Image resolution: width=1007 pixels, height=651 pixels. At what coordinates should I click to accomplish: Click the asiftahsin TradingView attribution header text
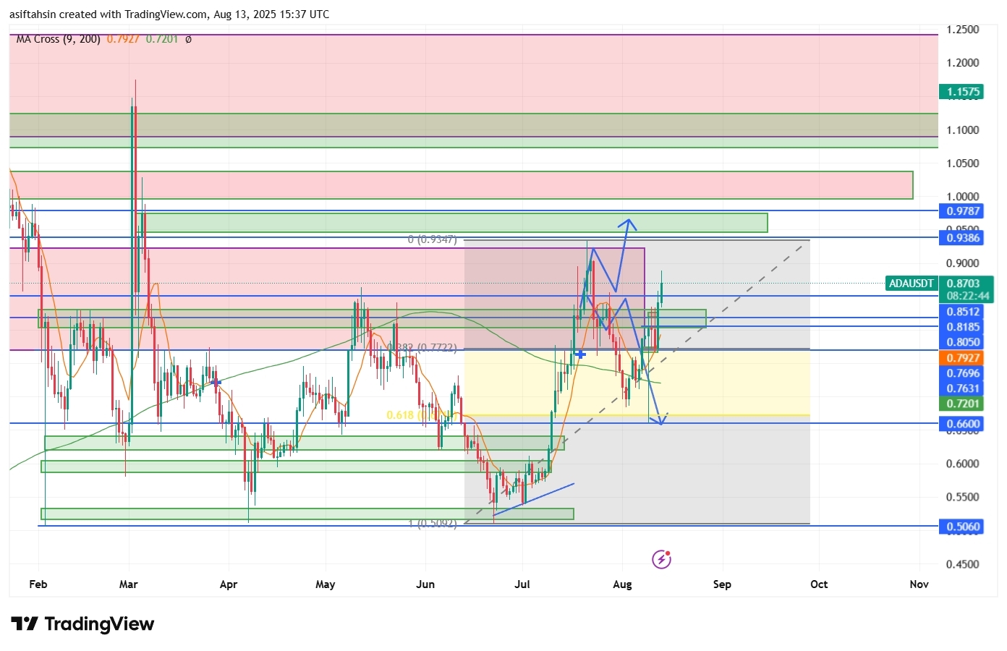(x=169, y=14)
